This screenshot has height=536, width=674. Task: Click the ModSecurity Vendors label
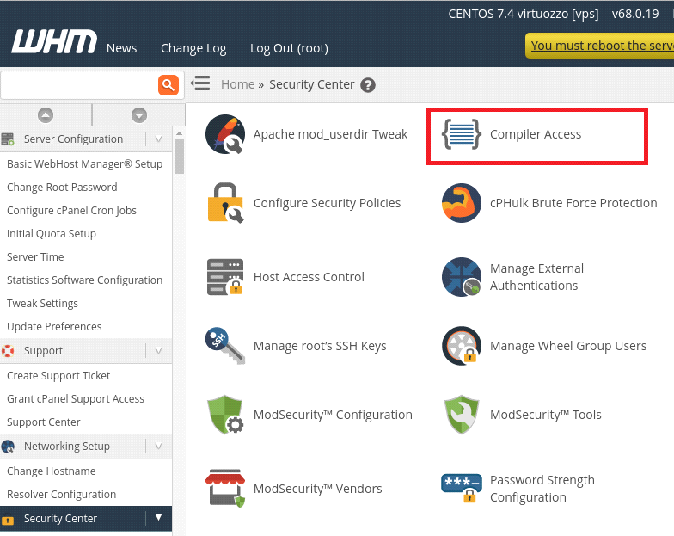point(318,489)
